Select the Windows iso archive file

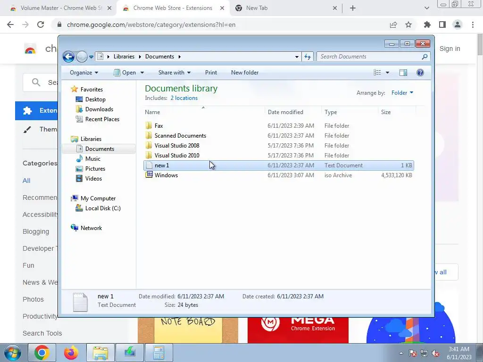coord(278,175)
